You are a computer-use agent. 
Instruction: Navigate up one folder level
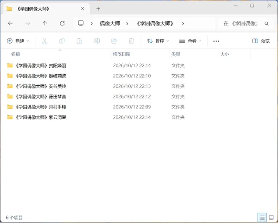tap(45, 23)
